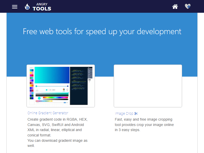The height and width of the screenshot is (153, 204).
Task: Expand the preset selector in gradient preview
Action: (x=31, y=67)
